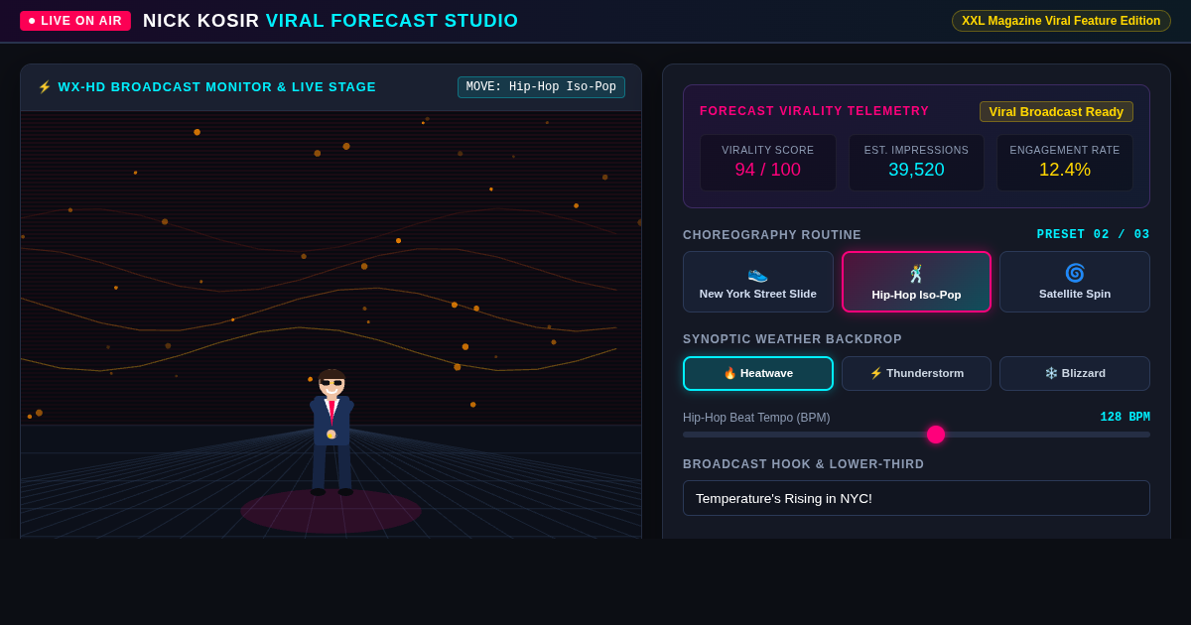Choose the Satellite Spin routine
This screenshot has width=1191, height=625.
pyautogui.click(x=1075, y=282)
